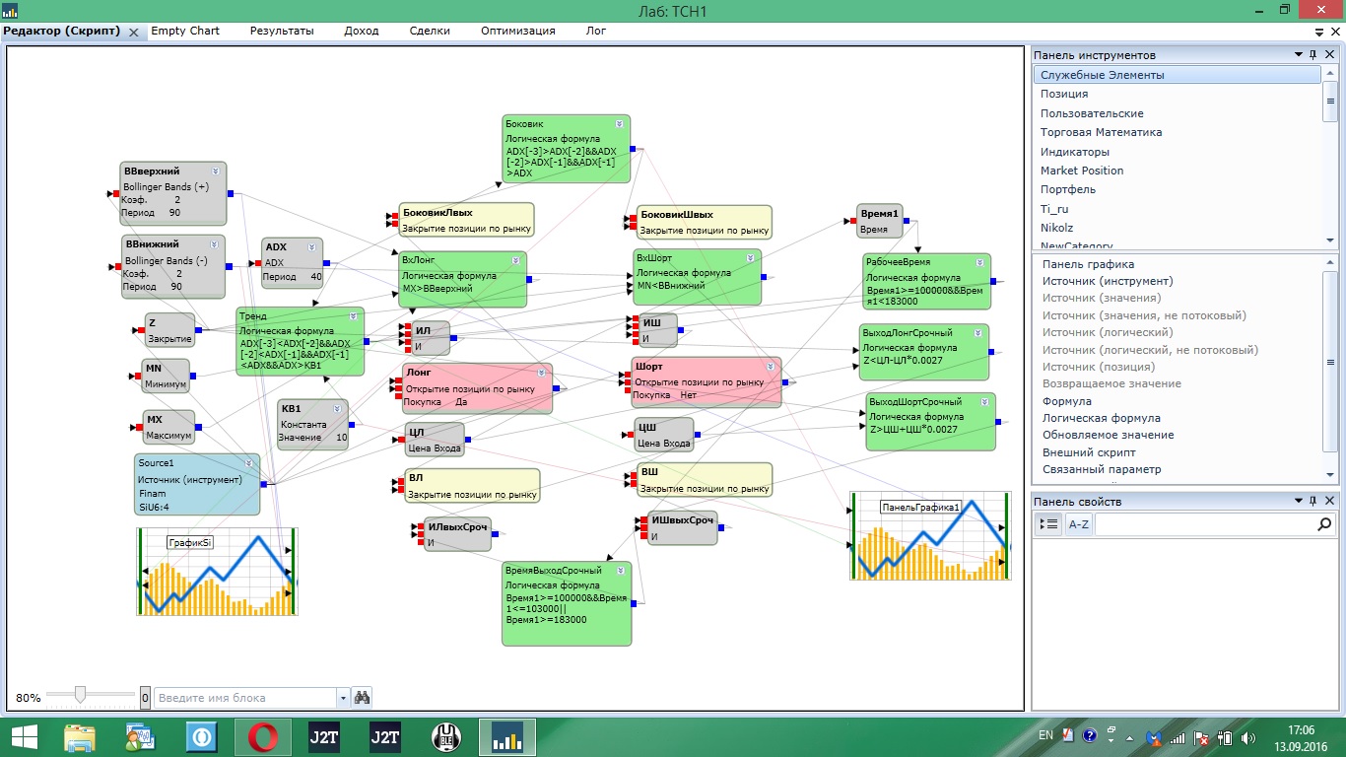This screenshot has width=1346, height=757.
Task: Click the EN language indicator
Action: (1045, 736)
